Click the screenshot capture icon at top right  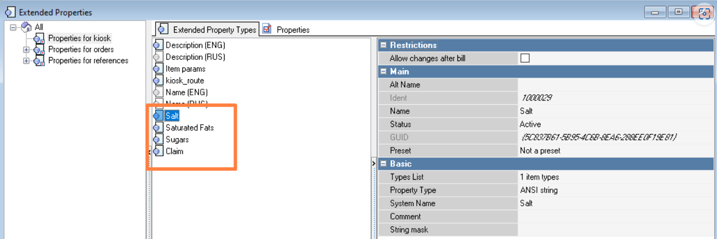pyautogui.click(x=704, y=13)
